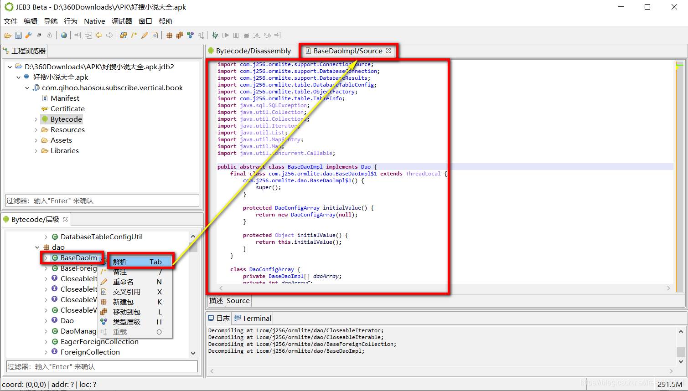Collapse the dao package node
The height and width of the screenshot is (391, 688).
tap(37, 247)
